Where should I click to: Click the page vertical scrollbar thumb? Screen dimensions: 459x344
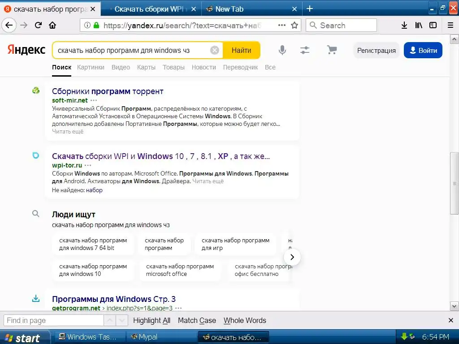pyautogui.click(x=455, y=183)
